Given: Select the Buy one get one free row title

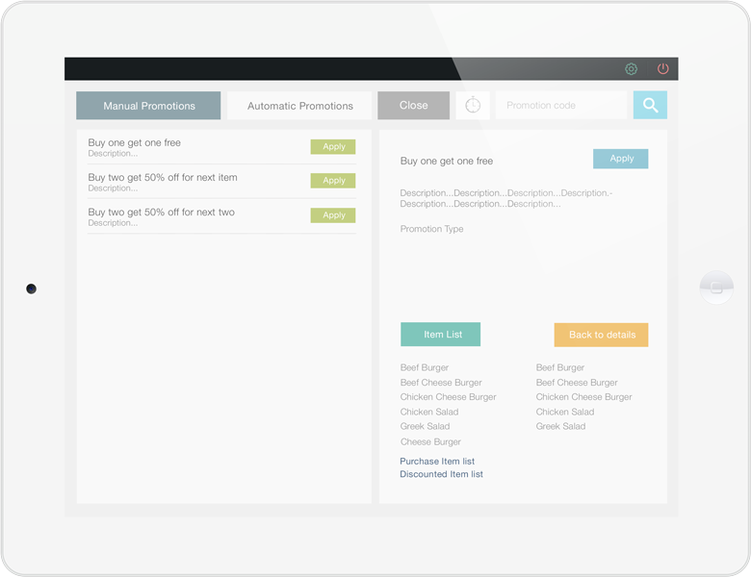Looking at the screenshot, I should coord(135,143).
